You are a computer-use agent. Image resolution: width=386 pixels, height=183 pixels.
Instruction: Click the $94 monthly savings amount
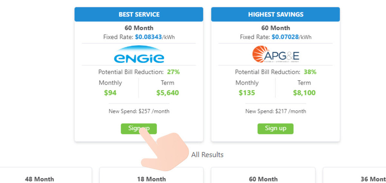110,93
